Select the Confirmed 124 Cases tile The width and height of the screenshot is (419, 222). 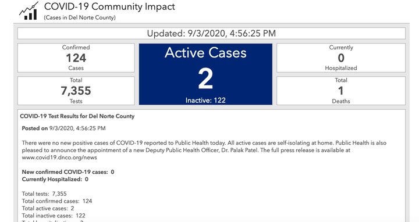tap(76, 58)
